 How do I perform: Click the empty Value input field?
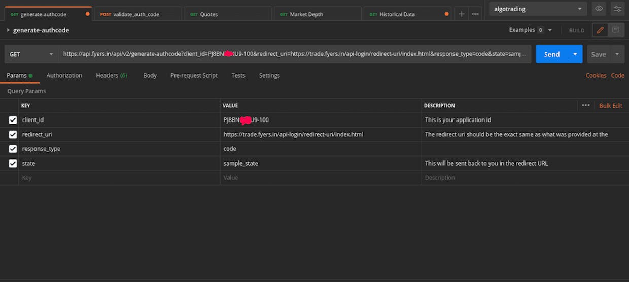pos(321,178)
